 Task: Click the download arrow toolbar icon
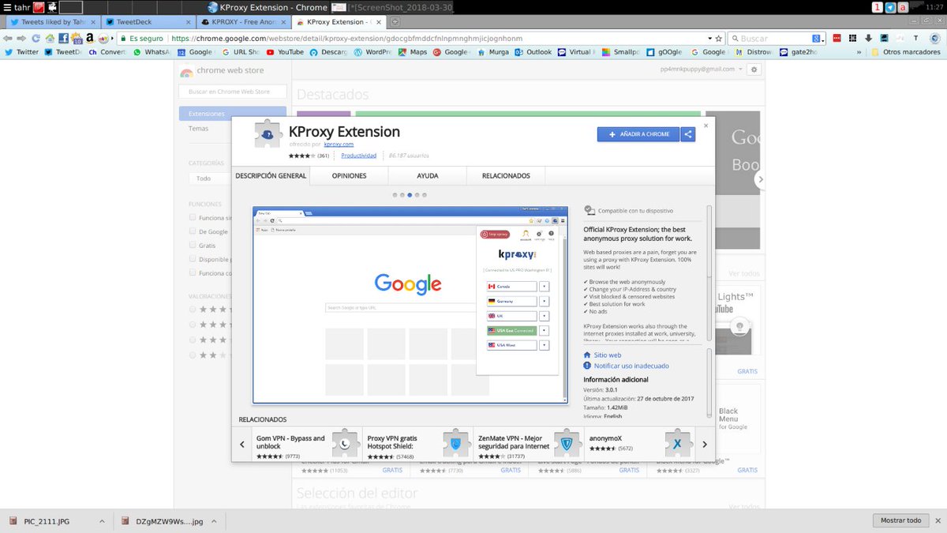pos(868,38)
